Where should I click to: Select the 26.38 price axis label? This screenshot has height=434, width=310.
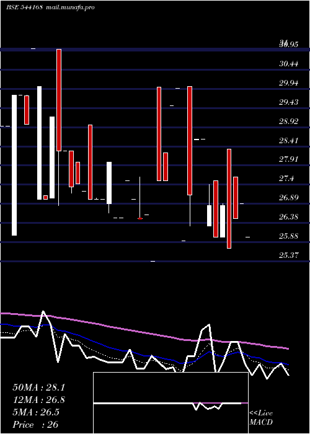point(289,217)
